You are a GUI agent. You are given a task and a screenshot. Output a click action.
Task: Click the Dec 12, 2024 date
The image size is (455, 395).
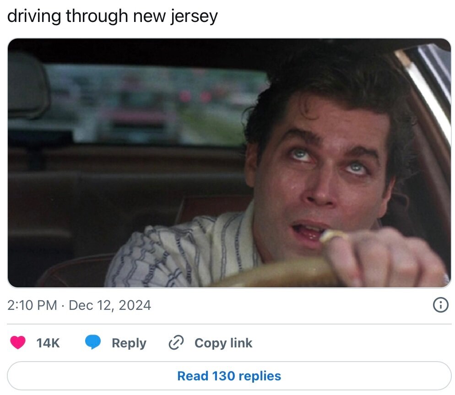(x=110, y=305)
